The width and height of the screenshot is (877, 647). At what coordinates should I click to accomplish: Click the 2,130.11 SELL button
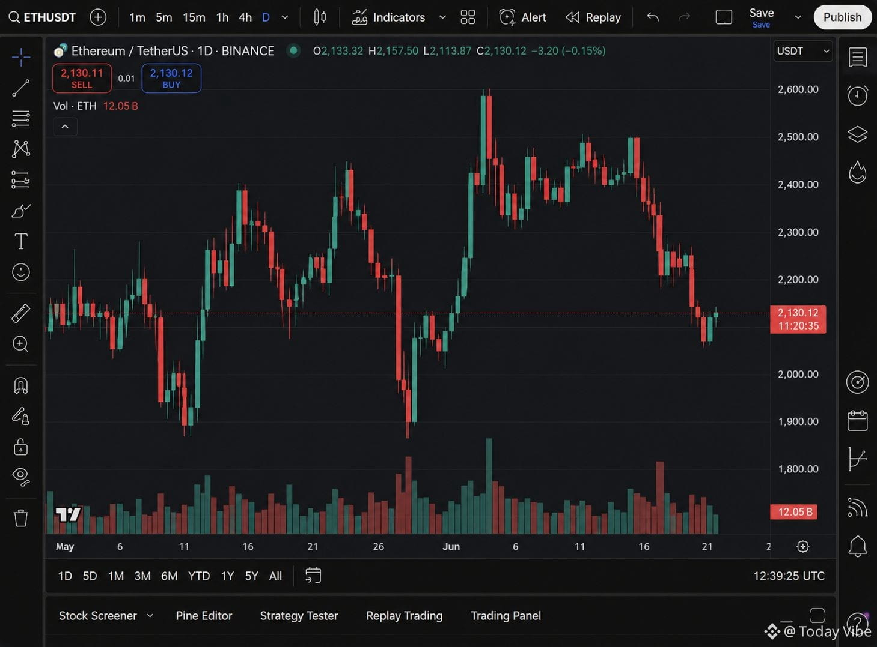[x=82, y=78]
